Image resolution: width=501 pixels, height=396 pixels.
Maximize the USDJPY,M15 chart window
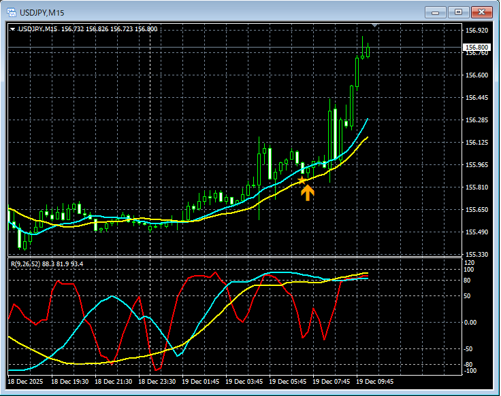tap(459, 12)
